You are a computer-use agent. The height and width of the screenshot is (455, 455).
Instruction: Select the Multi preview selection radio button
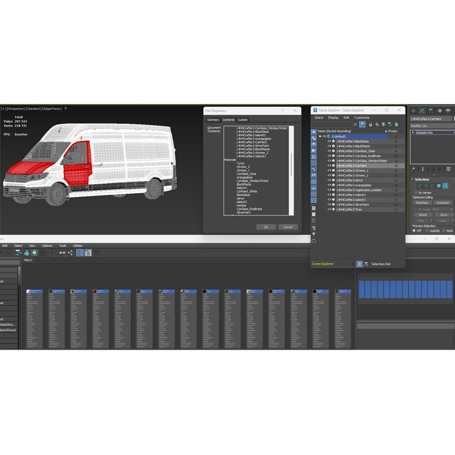coord(444,231)
